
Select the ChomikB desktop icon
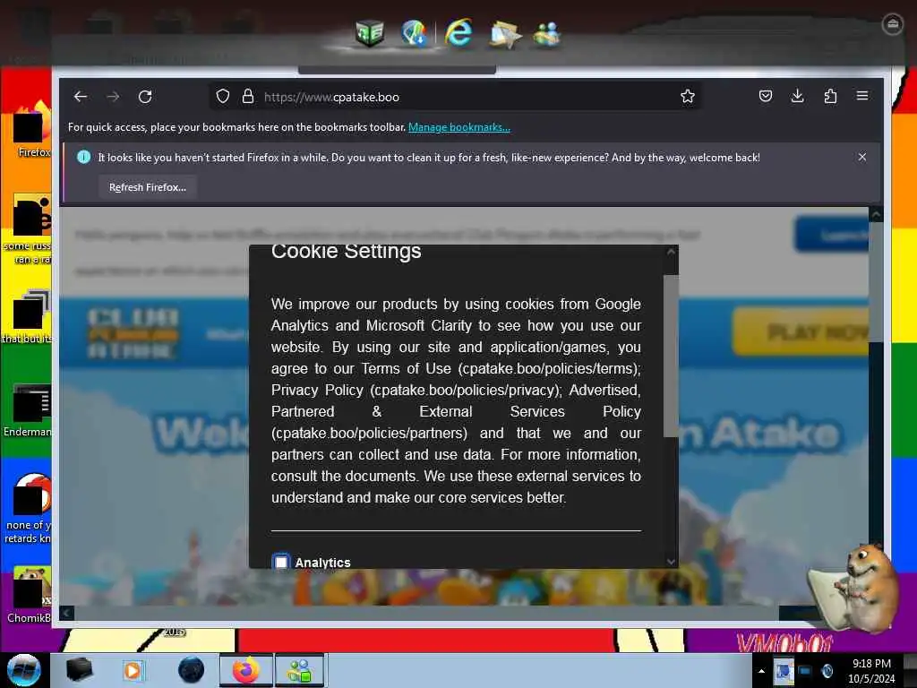tap(30, 594)
